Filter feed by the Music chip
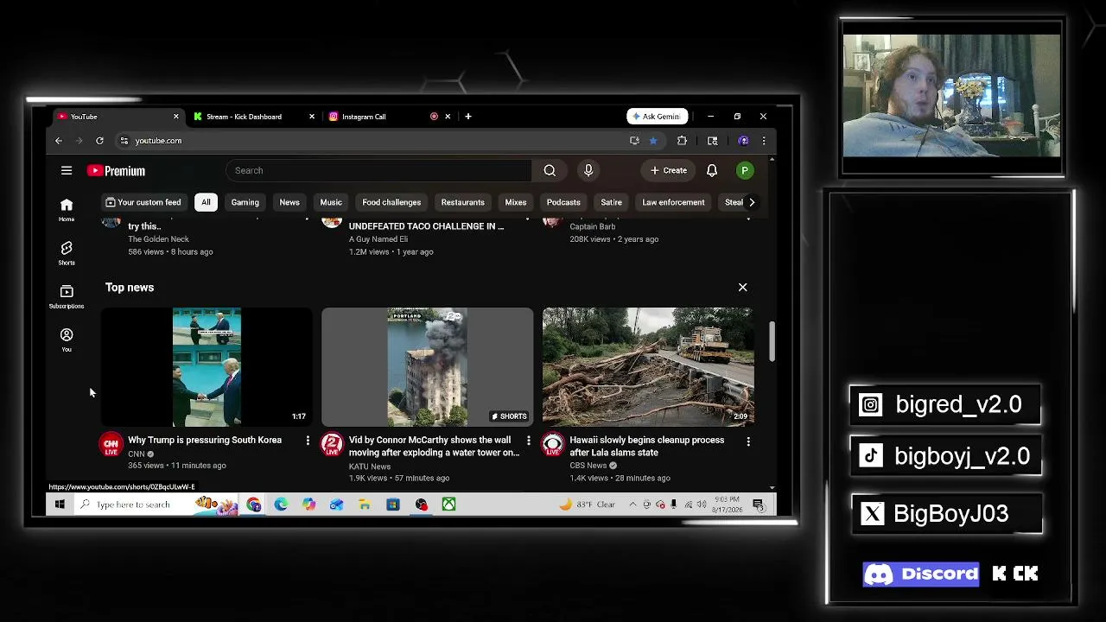The height and width of the screenshot is (622, 1106). tap(331, 202)
